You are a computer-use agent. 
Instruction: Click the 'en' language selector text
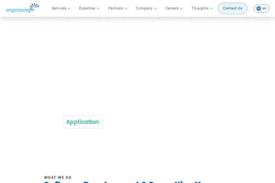pyautogui.click(x=265, y=9)
